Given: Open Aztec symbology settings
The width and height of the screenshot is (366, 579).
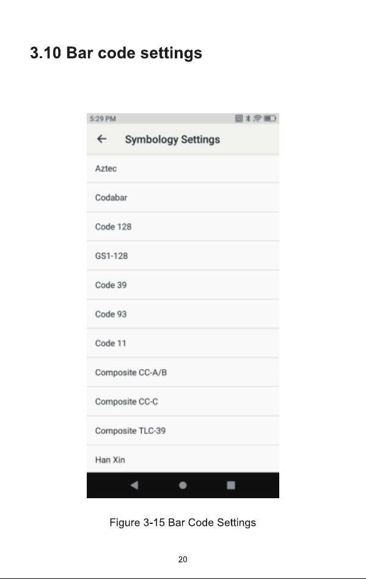Looking at the screenshot, I should pos(183,168).
